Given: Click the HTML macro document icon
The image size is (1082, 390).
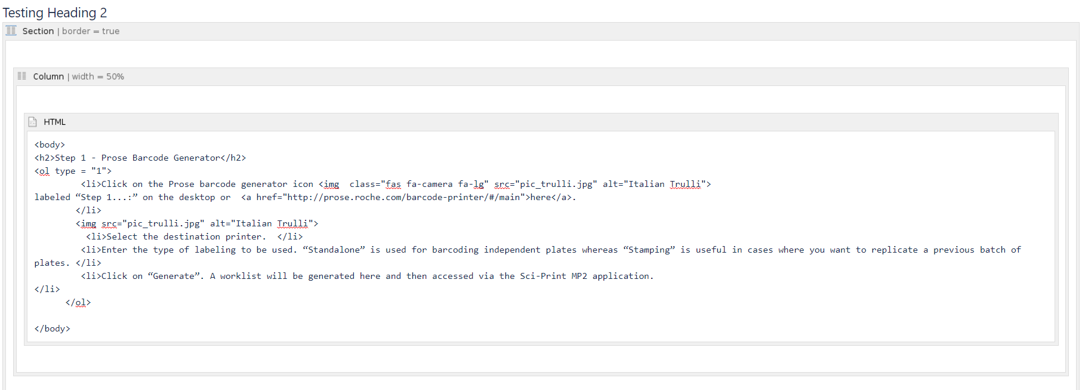Looking at the screenshot, I should 33,122.
